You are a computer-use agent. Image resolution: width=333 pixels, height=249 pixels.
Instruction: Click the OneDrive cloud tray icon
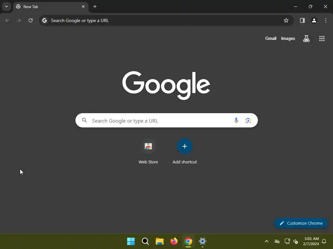(277, 241)
